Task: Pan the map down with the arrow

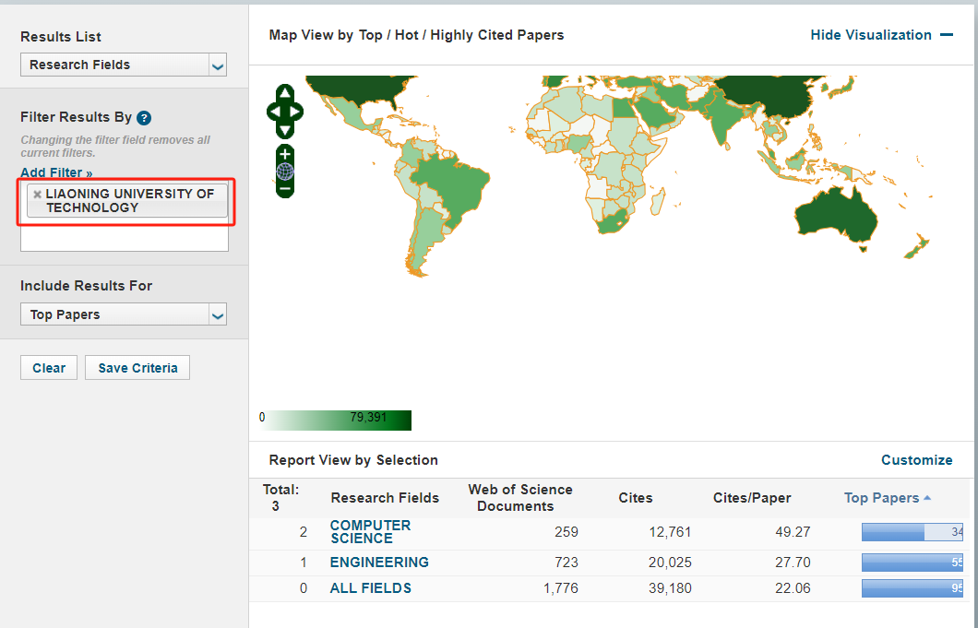Action: (285, 131)
